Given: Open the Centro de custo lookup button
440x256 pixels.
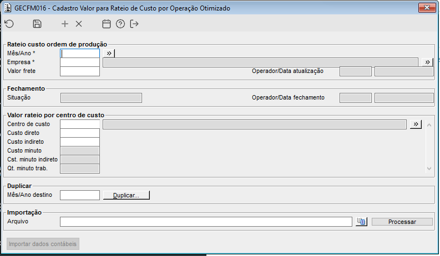Looking at the screenshot, I should click(416, 124).
